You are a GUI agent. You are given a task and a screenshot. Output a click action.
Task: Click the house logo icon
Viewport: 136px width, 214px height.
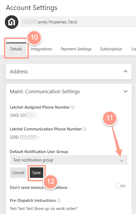tap(12, 22)
